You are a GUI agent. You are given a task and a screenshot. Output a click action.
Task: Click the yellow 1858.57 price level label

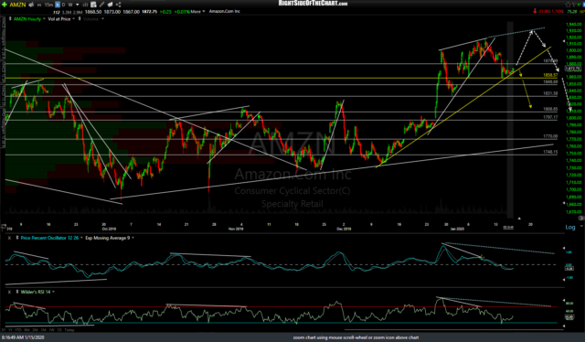550,75
